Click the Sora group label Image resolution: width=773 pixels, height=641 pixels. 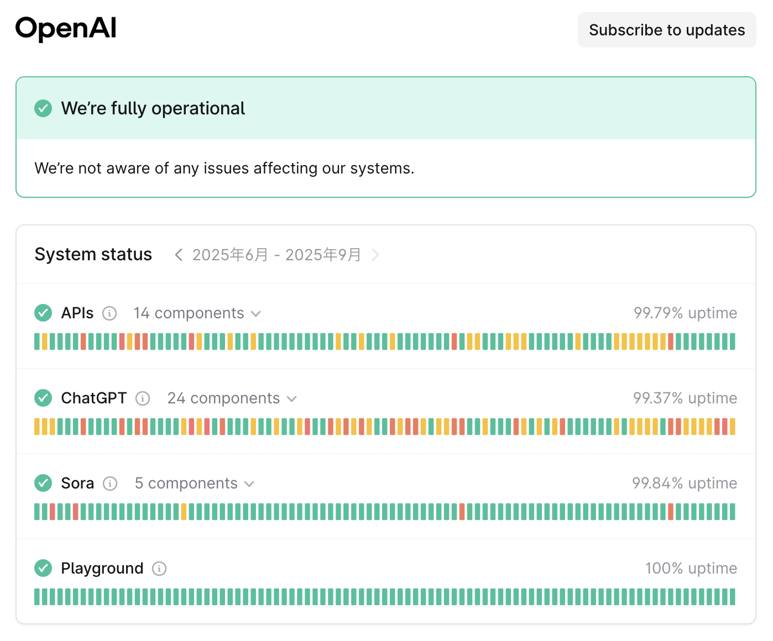tap(77, 483)
